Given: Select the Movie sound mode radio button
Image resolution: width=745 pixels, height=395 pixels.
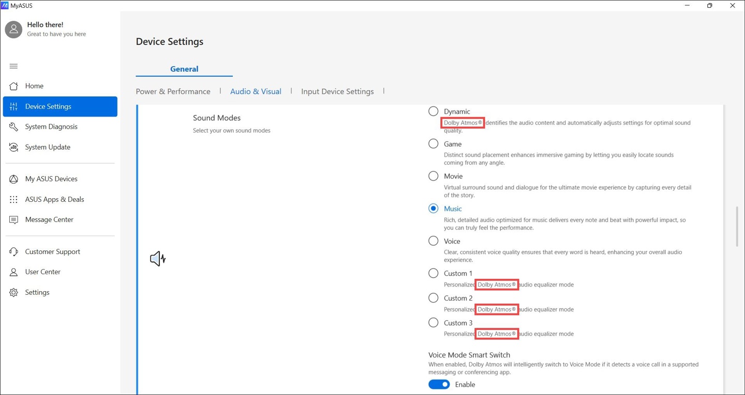Looking at the screenshot, I should (434, 176).
